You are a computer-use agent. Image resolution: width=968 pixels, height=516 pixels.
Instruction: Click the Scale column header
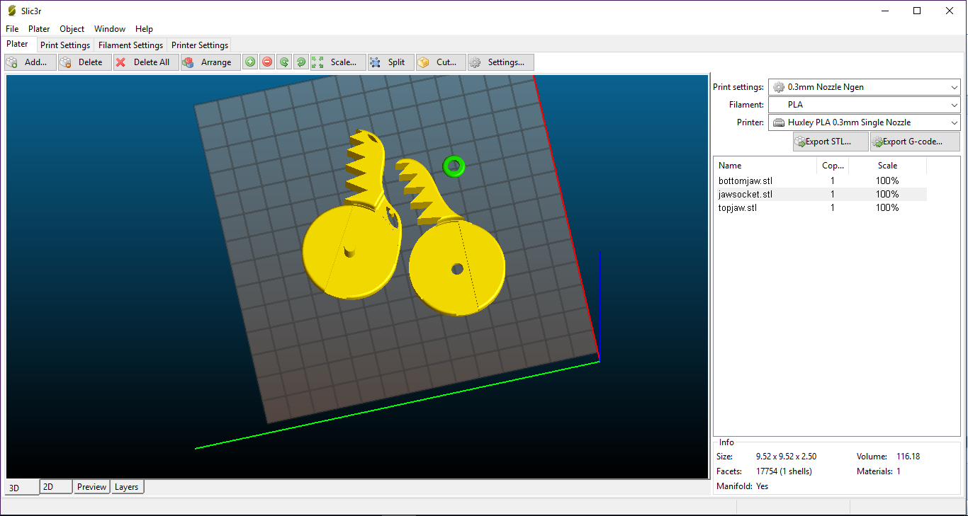pyautogui.click(x=887, y=166)
